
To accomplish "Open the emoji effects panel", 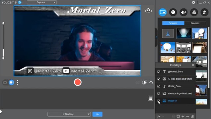I will (173, 12).
